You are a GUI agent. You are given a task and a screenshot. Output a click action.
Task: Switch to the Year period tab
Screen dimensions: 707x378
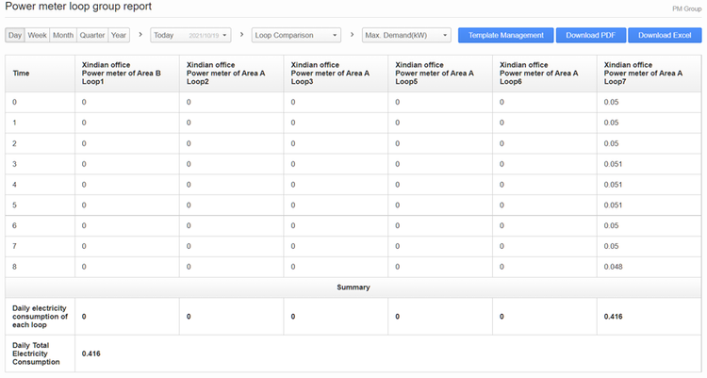pyautogui.click(x=119, y=36)
